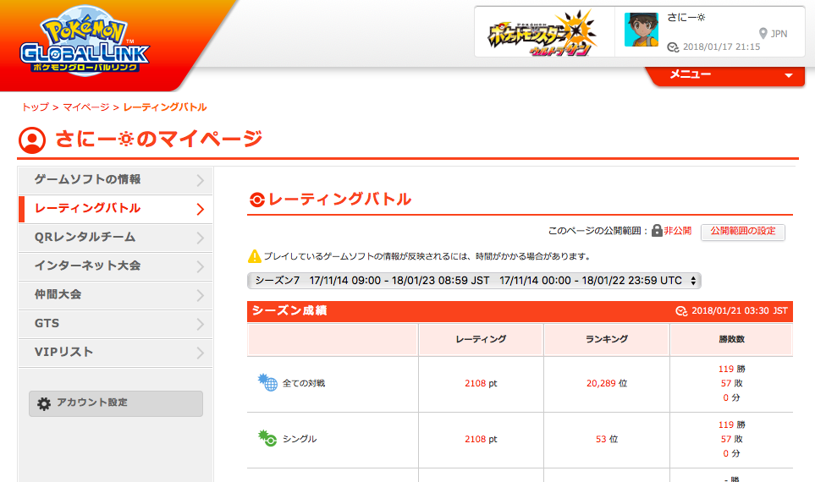Click green icon for シングル row
Image resolution: width=815 pixels, height=482 pixels.
[x=267, y=438]
